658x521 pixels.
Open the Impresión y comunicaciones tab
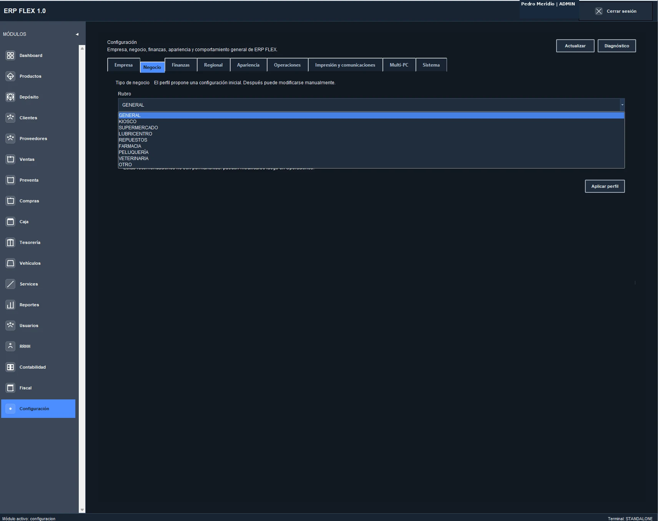point(345,65)
